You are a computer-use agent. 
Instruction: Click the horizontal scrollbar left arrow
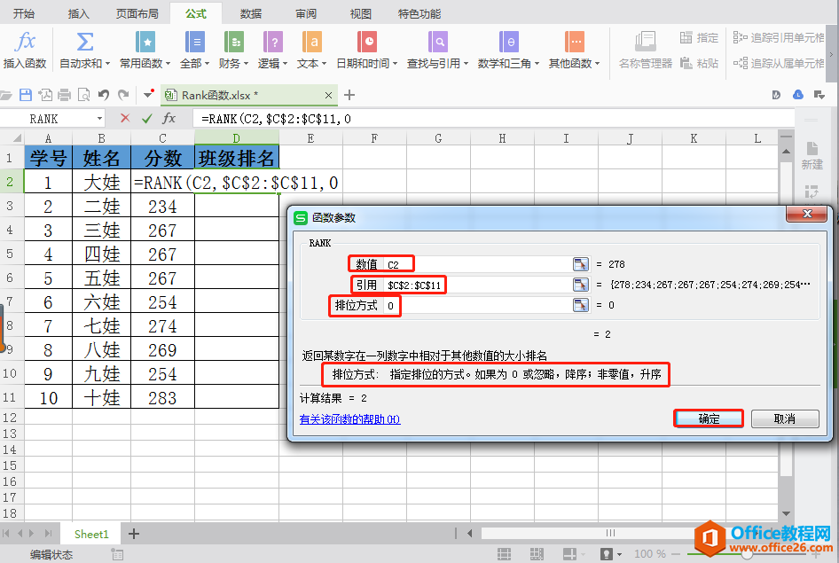point(470,533)
